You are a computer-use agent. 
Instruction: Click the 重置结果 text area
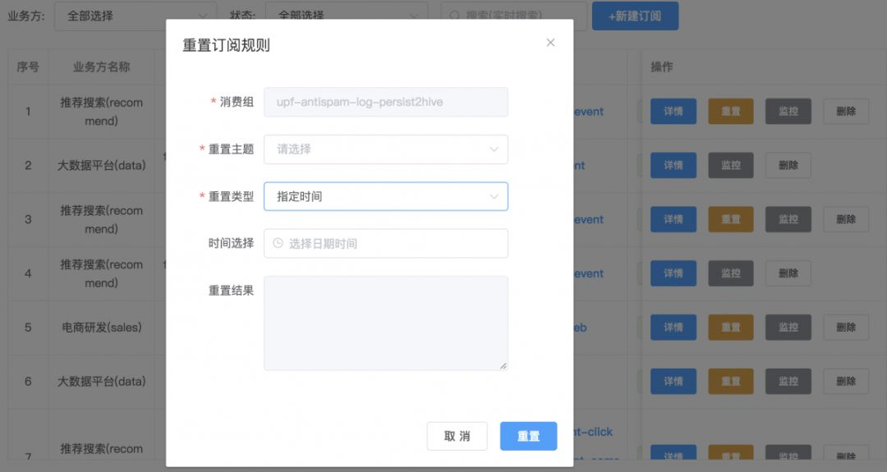click(386, 323)
